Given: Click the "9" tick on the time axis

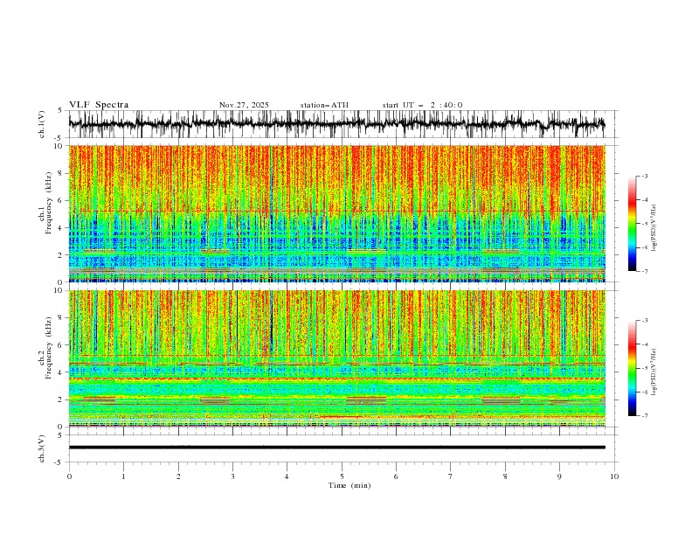Looking at the screenshot, I should [559, 476].
